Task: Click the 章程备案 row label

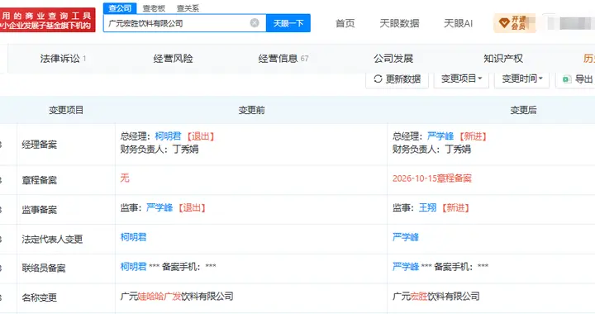Action: pos(40,180)
